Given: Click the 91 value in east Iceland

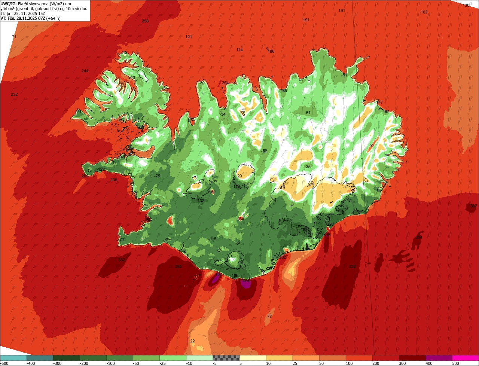Looking at the screenshot, I should 372,146.
